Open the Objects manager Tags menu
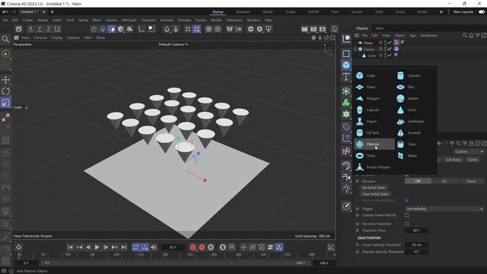The width and height of the screenshot is (487, 274). tap(412, 36)
